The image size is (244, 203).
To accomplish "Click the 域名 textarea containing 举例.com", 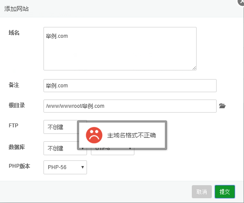I will [x=120, y=49].
